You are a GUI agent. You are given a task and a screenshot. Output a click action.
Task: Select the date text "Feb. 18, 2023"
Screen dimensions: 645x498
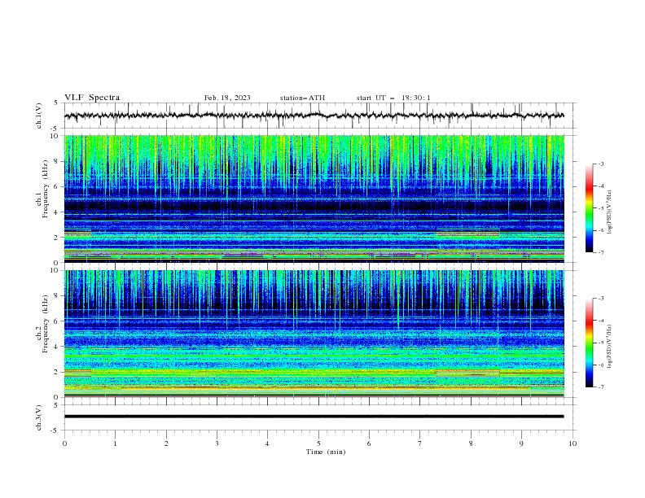pyautogui.click(x=227, y=98)
